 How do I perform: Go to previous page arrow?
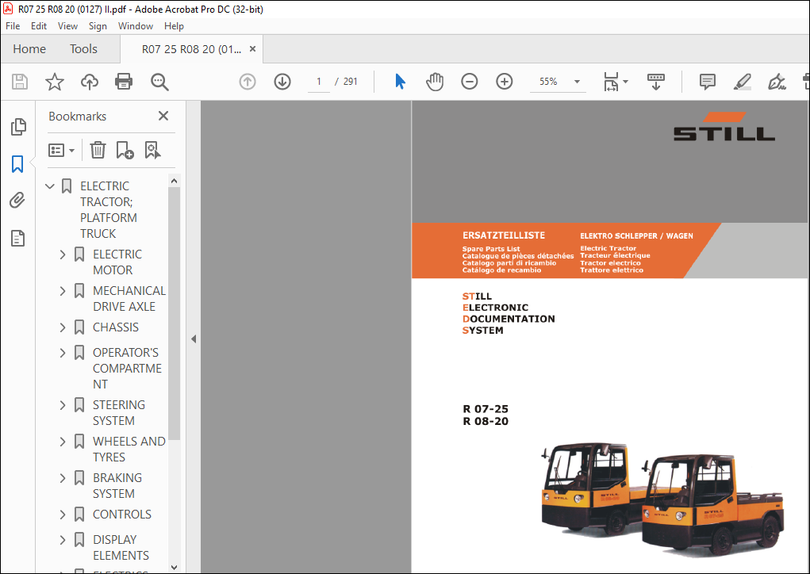click(248, 82)
